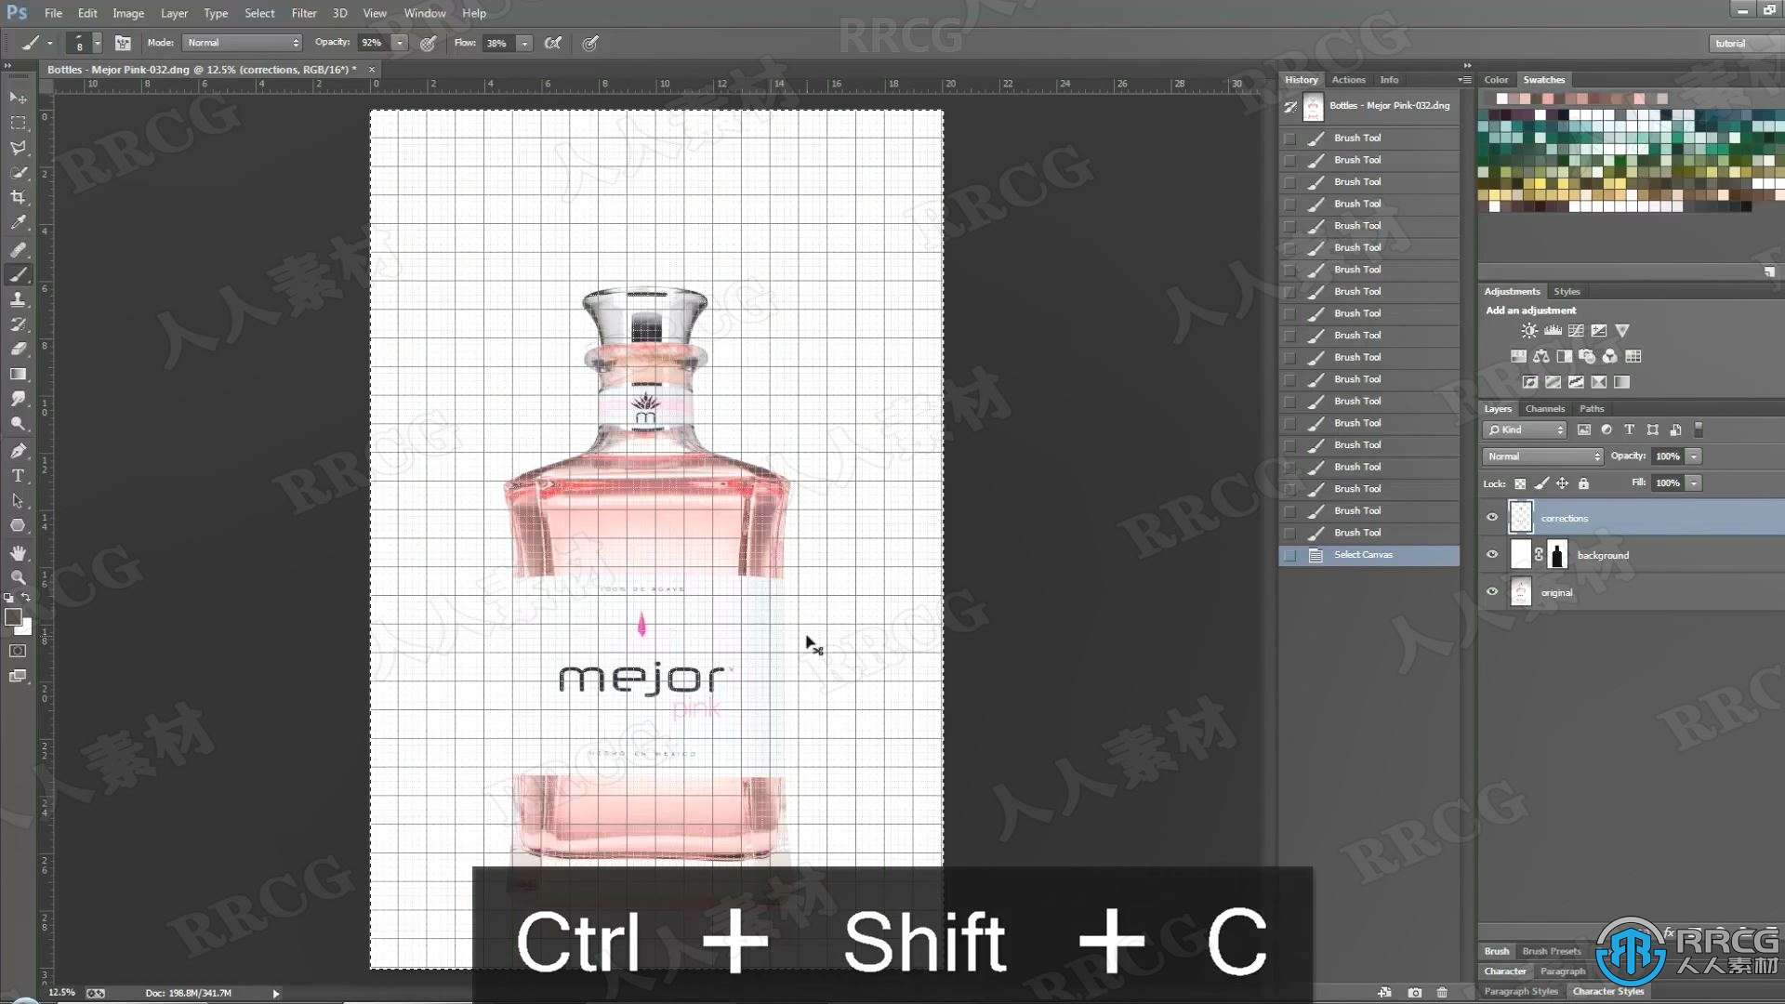Image resolution: width=1785 pixels, height=1004 pixels.
Task: Select the Path Selection tool
Action: (x=18, y=500)
